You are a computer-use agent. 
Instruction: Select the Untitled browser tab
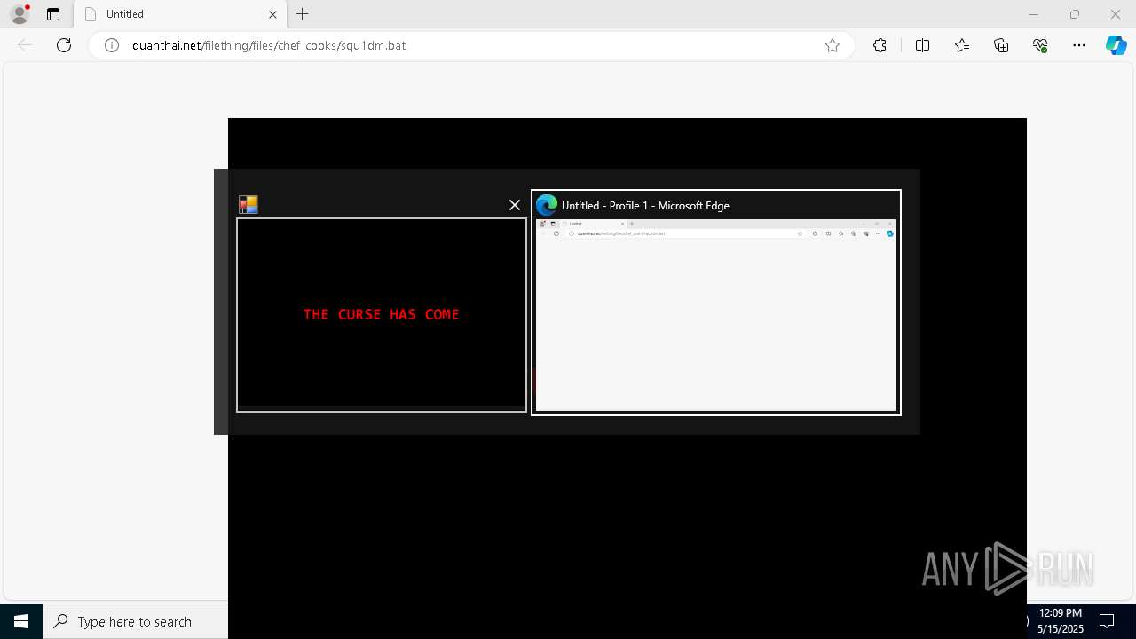point(180,14)
